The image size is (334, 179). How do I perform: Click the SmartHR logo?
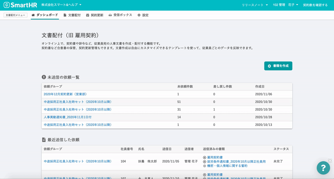[x=20, y=5]
